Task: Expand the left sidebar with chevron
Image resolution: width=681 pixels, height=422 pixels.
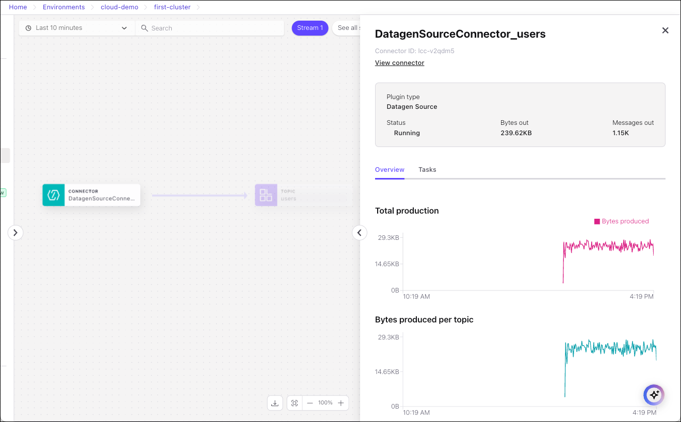Action: pos(15,233)
